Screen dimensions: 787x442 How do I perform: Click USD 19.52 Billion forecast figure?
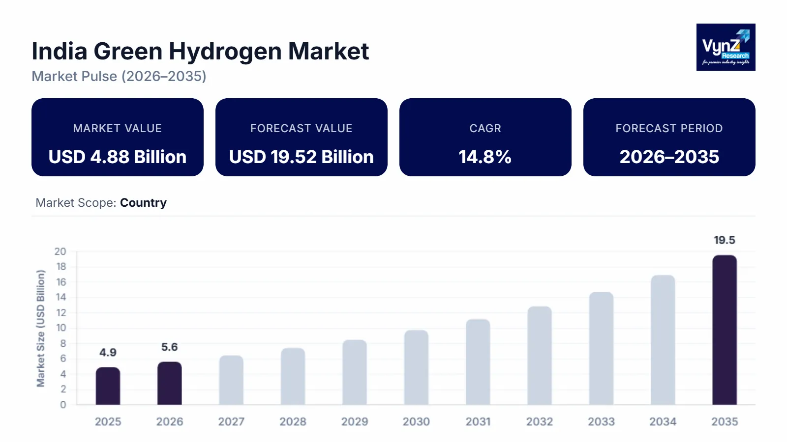click(301, 157)
